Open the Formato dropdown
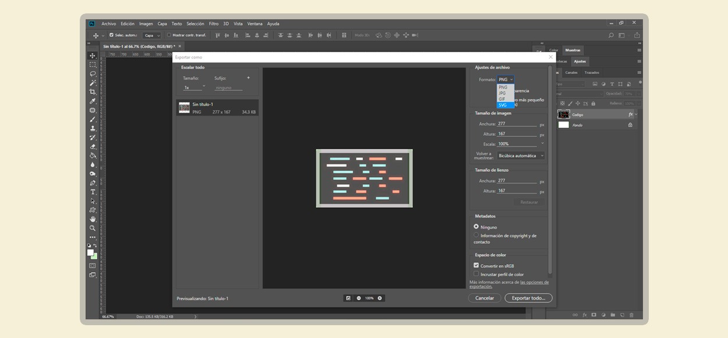This screenshot has height=338, width=728. pyautogui.click(x=506, y=79)
